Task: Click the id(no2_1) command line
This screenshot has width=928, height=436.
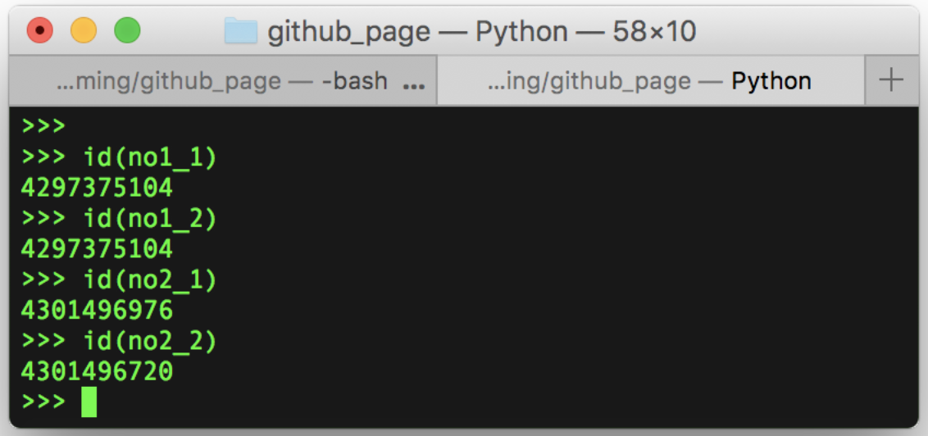Action: coord(120,281)
